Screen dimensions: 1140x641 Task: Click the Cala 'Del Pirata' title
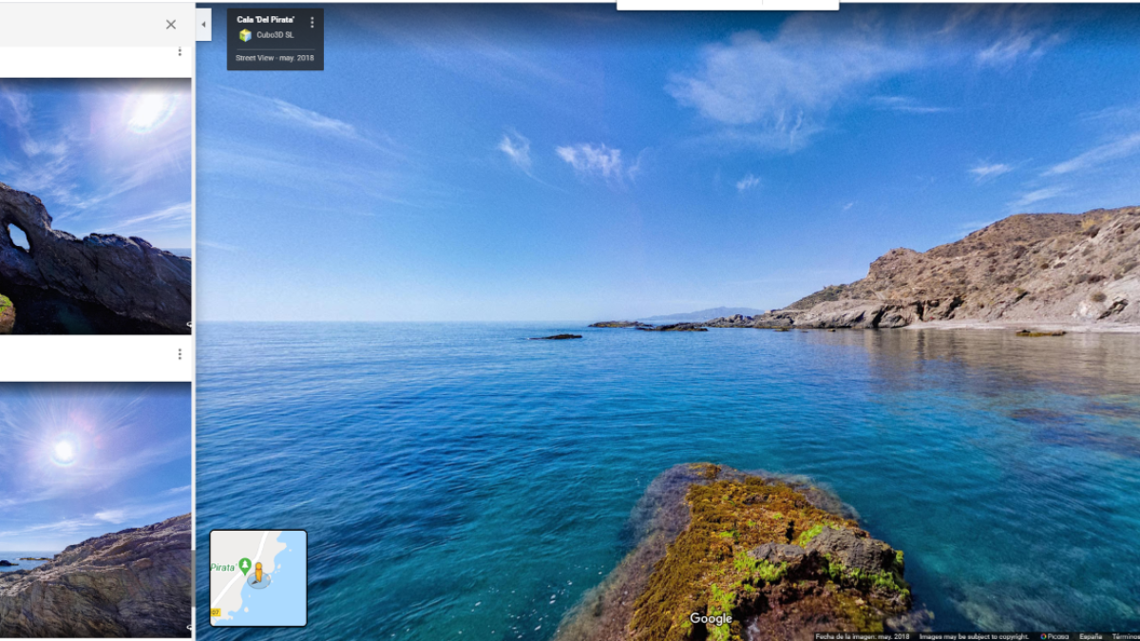pos(266,20)
